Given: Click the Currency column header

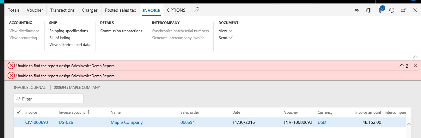Looking at the screenshot, I should click(x=325, y=112).
